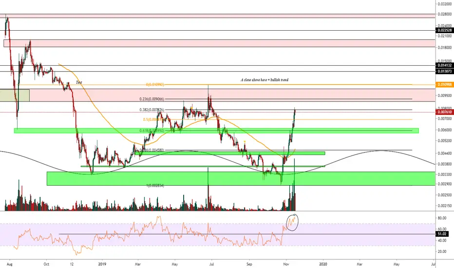Viewport: 454px width, 268px height.
Task: Click the Aug label on time axis
Action: (x=9, y=264)
